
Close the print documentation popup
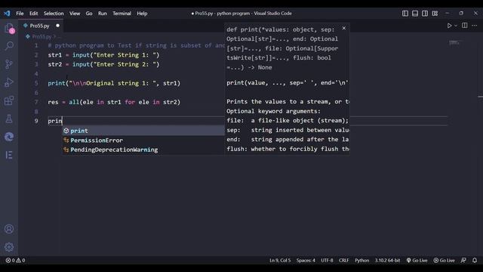344,28
